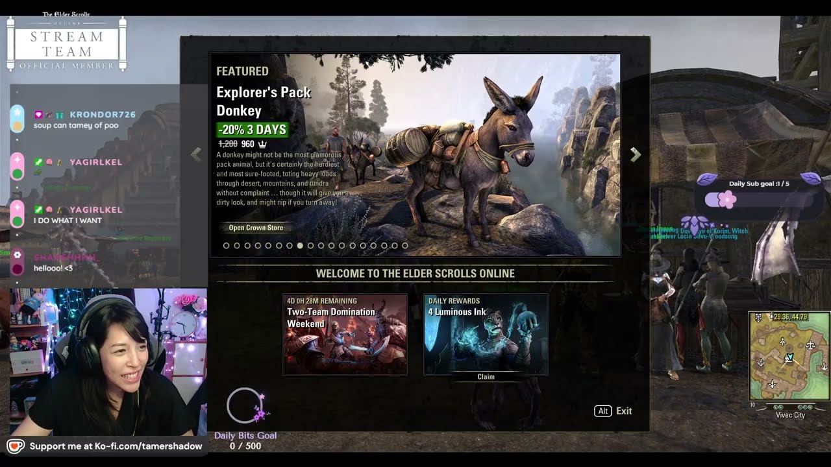Select the second-to-last carousel dot

pyautogui.click(x=395, y=246)
